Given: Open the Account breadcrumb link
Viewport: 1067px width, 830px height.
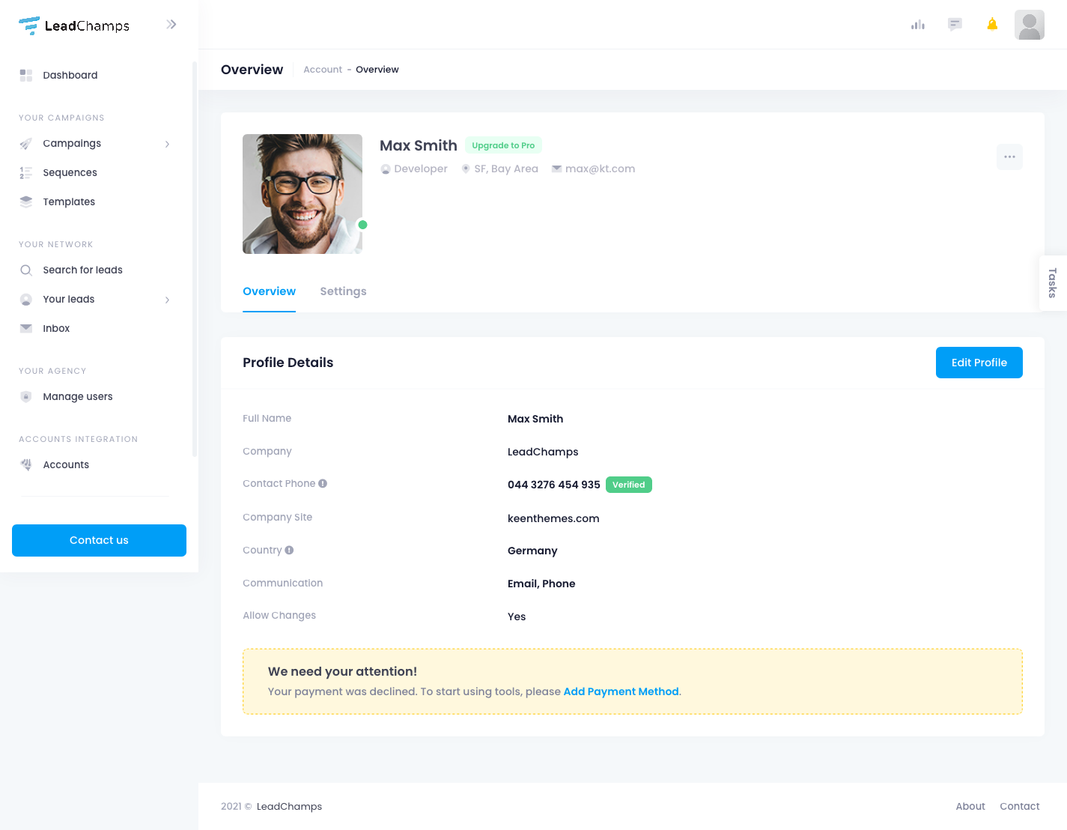Looking at the screenshot, I should click(322, 69).
